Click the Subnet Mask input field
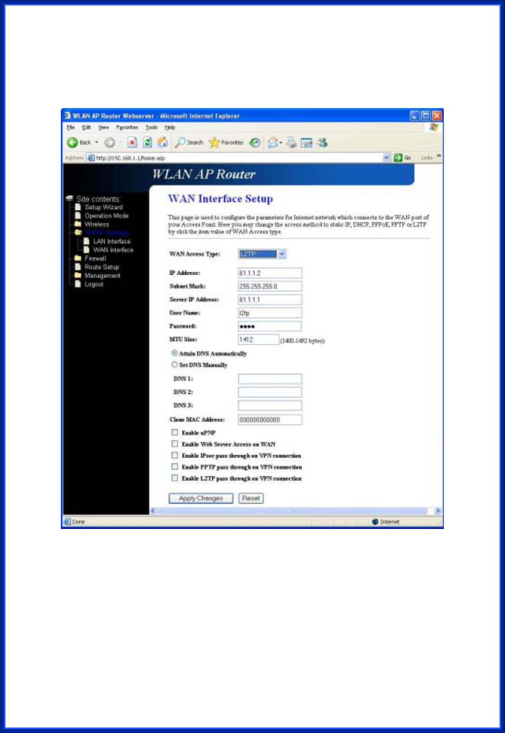505x733 pixels. pyautogui.click(x=270, y=286)
